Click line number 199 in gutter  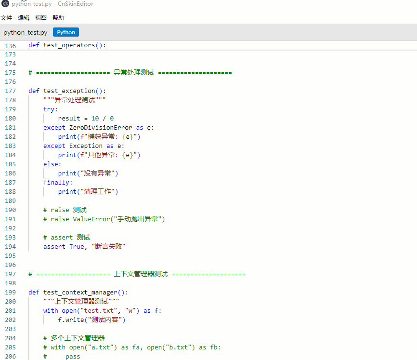coord(10,293)
